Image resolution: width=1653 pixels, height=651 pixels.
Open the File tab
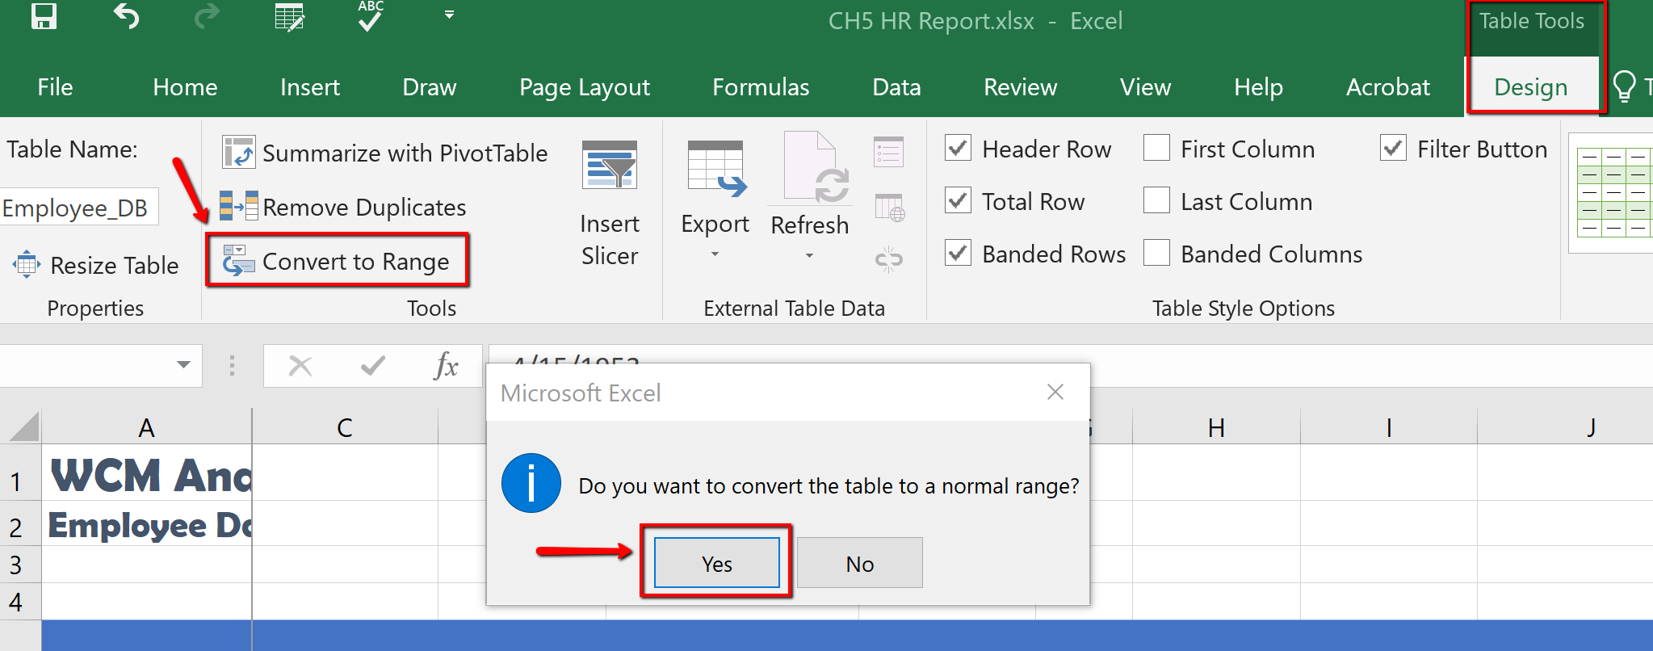pyautogui.click(x=55, y=86)
